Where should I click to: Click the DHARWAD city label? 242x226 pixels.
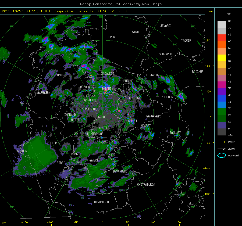pyautogui.click(x=70, y=115)
